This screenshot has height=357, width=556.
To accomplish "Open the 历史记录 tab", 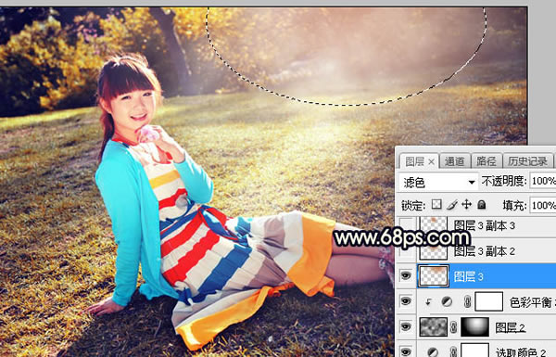I will (528, 161).
